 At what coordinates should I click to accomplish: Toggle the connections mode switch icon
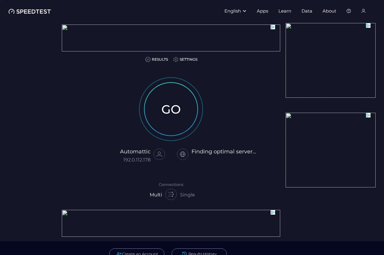[x=171, y=194]
